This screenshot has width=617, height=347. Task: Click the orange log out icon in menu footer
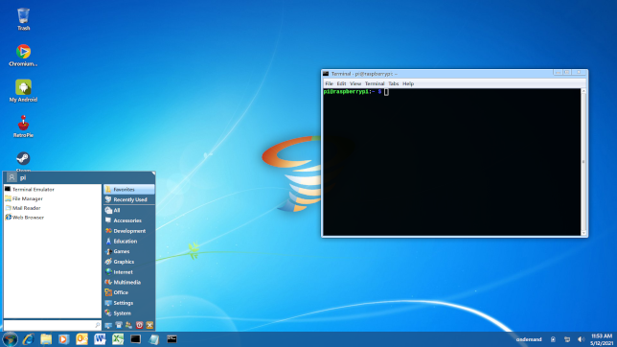[x=149, y=325]
